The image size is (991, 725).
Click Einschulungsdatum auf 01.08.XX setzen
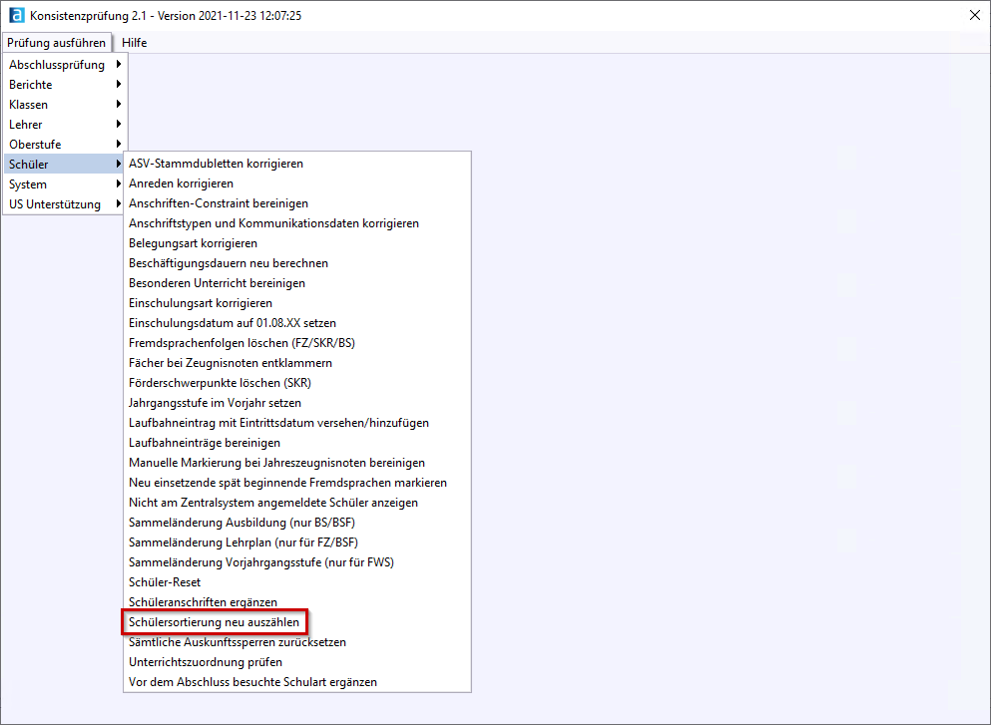point(297,323)
